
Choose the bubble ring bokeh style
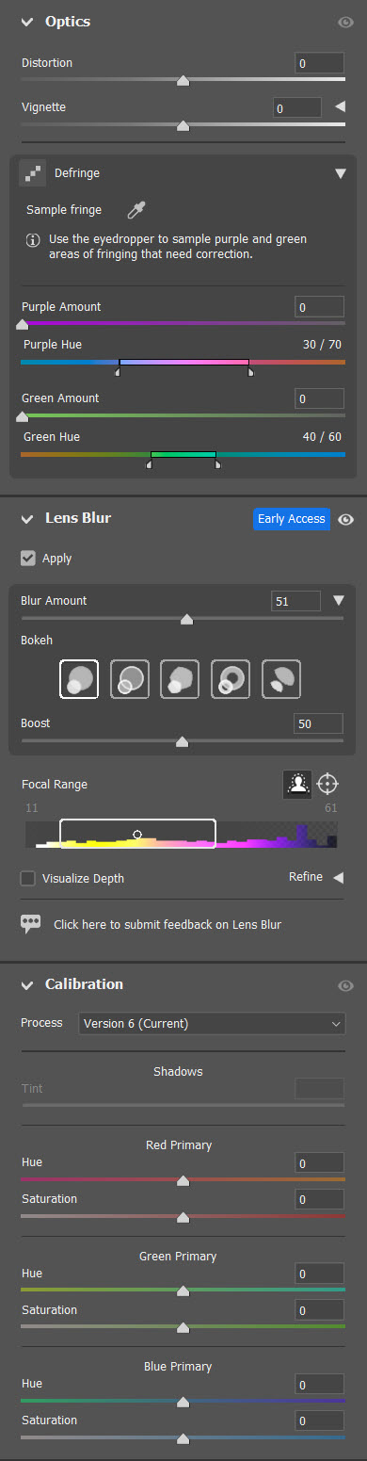(x=130, y=678)
